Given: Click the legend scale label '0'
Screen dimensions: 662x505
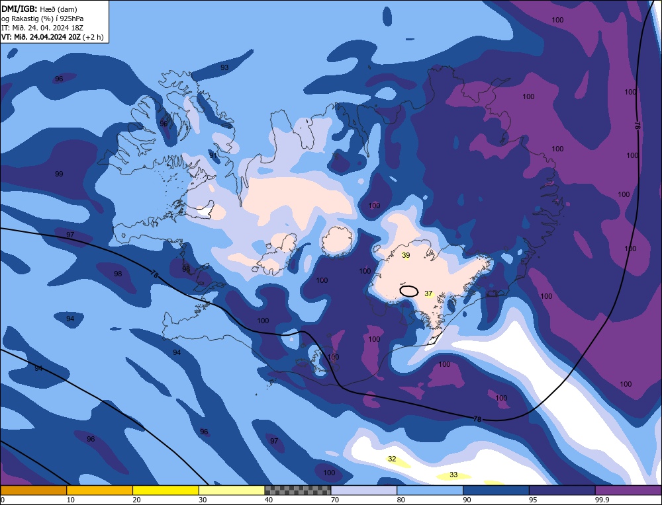Looking at the screenshot, I should tap(3, 500).
